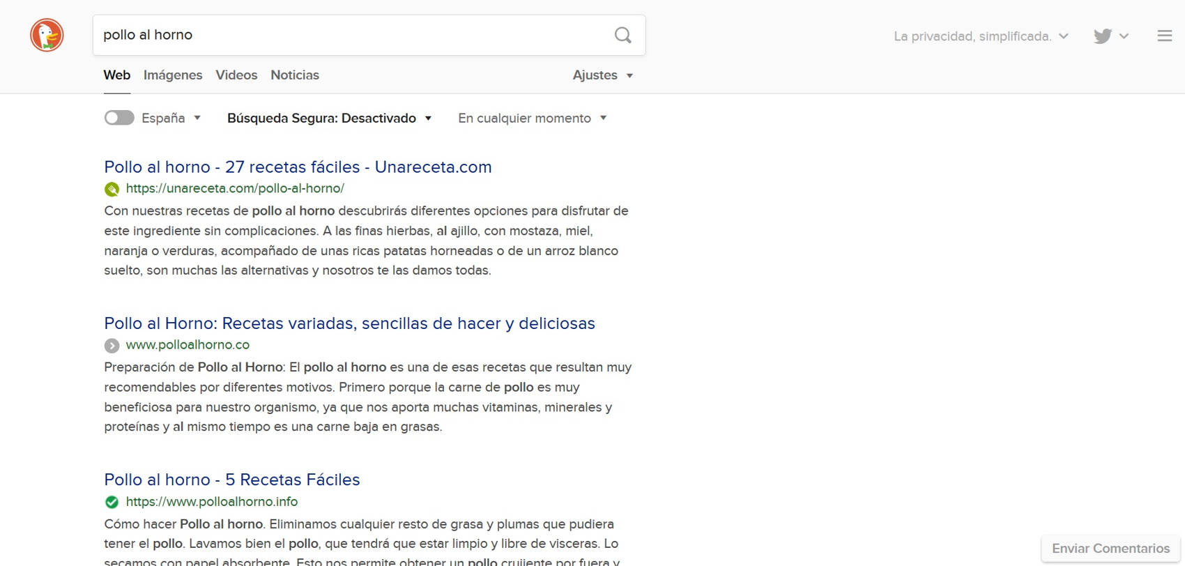Viewport: 1185px width, 566px height.
Task: Open Pollo al horno - 27 recetas fáciles result
Action: coord(298,167)
